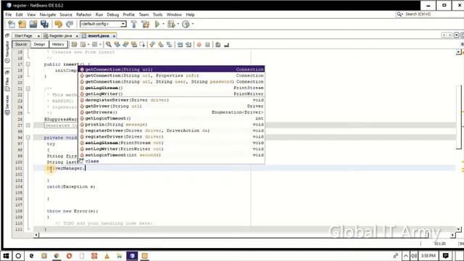Select getDrivers() completion item
The width and height of the screenshot is (464, 261).
tap(171, 112)
